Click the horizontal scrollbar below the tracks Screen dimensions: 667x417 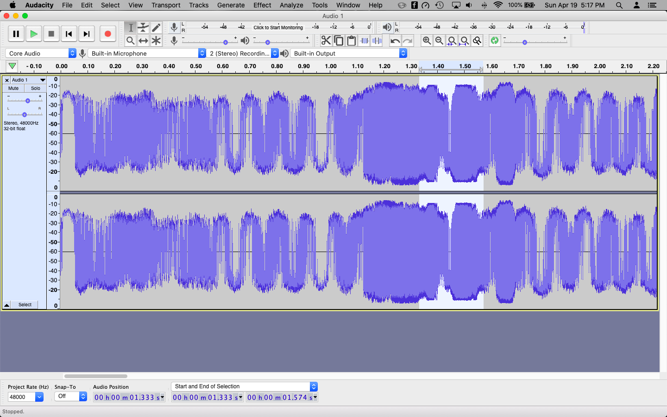click(96, 376)
